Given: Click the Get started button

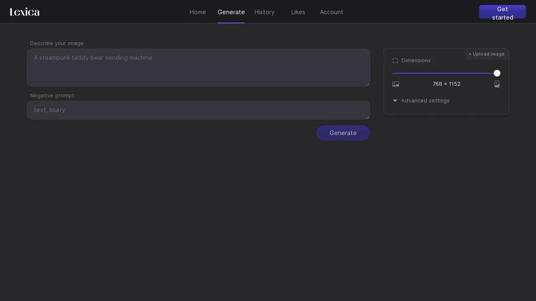Looking at the screenshot, I should click(x=502, y=12).
